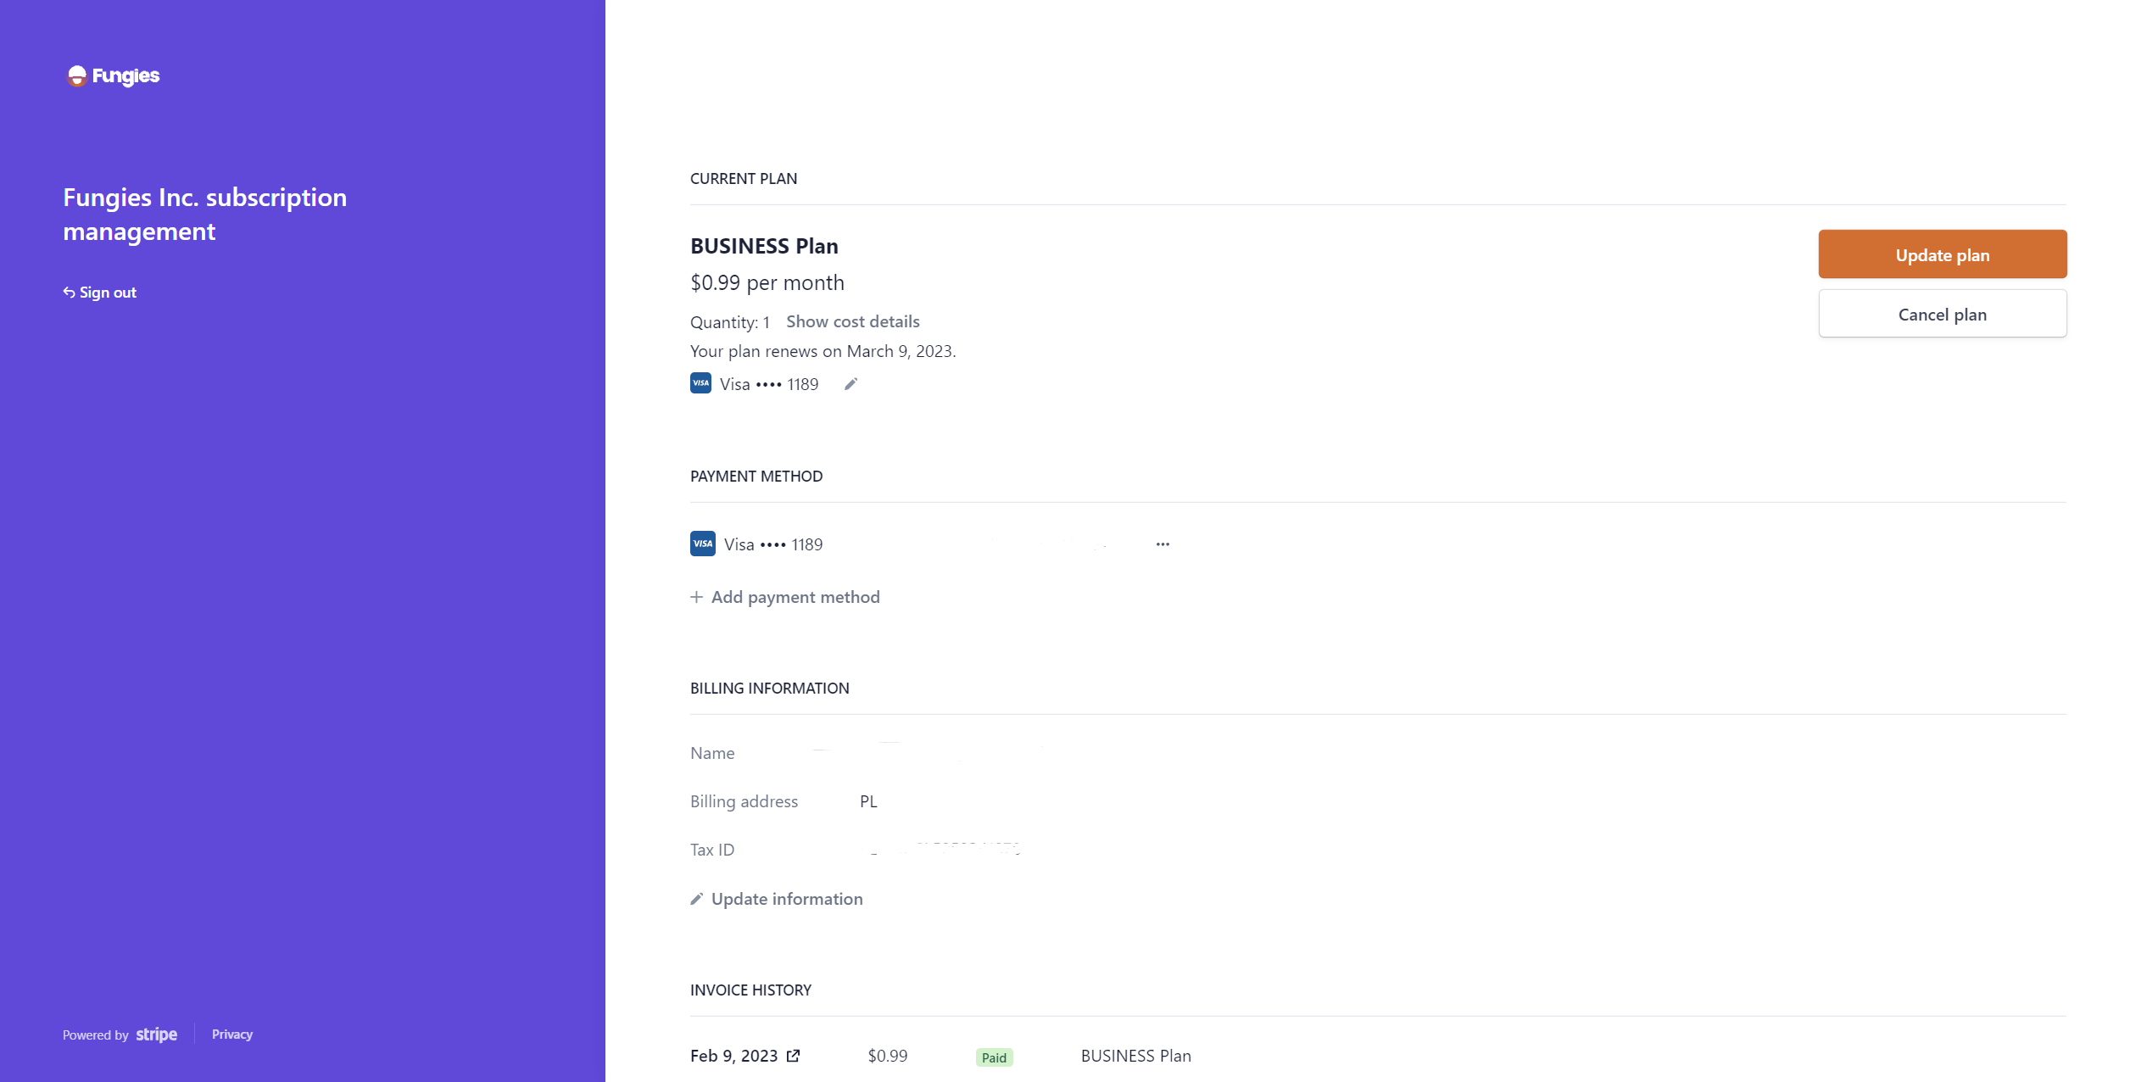
Task: Click the Visa •••• 1189 payment method row
Action: [x=772, y=544]
